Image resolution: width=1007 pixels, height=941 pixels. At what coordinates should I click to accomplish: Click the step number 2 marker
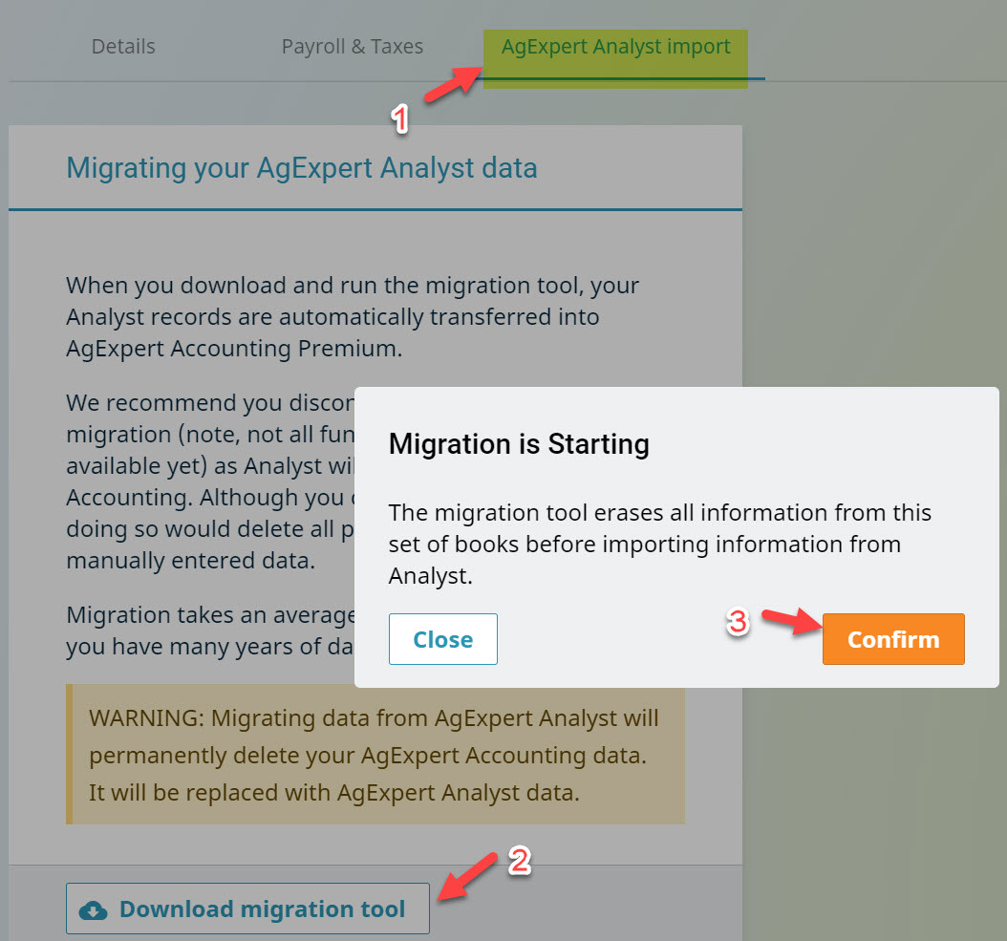[x=519, y=862]
